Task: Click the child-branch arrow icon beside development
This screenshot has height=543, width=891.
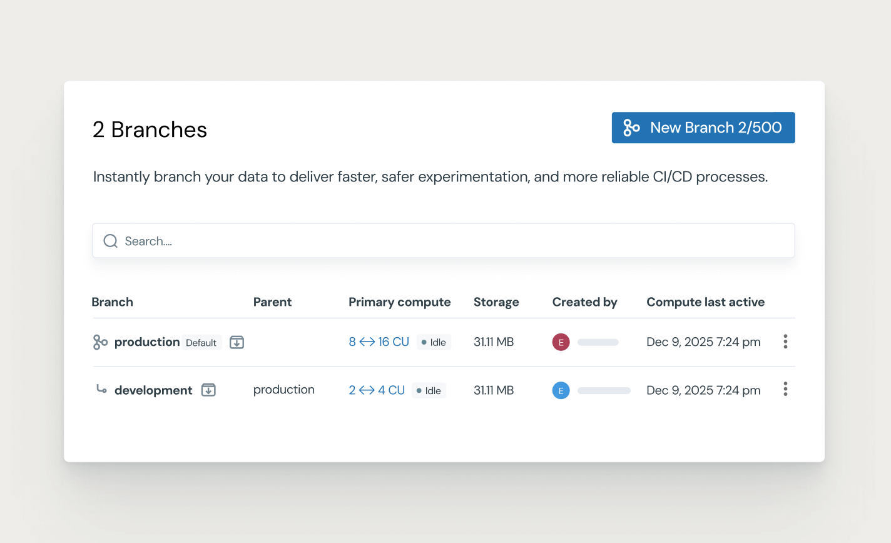Action: [x=101, y=389]
